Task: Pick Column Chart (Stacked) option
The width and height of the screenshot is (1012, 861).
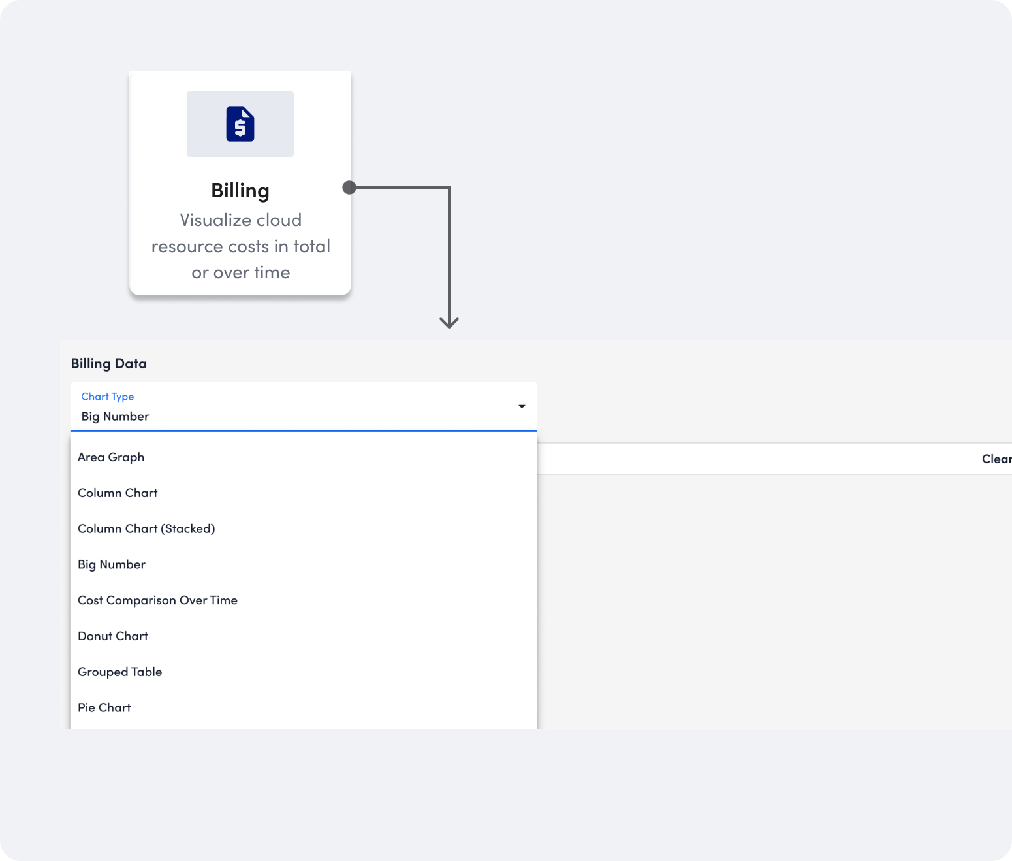Action: (304, 529)
